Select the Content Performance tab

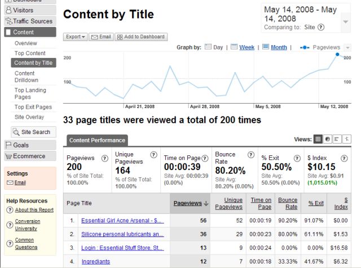(x=97, y=140)
